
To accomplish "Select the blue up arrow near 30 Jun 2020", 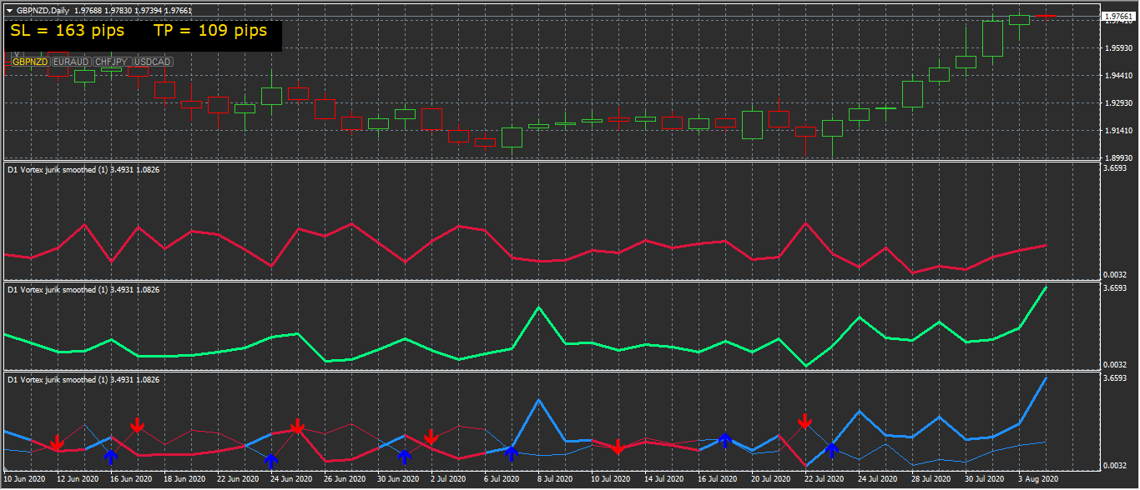I will click(405, 456).
